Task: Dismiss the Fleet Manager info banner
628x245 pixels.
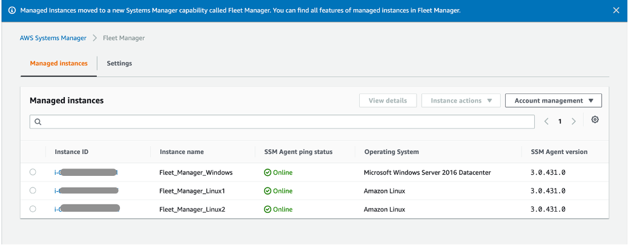Action: click(x=616, y=11)
